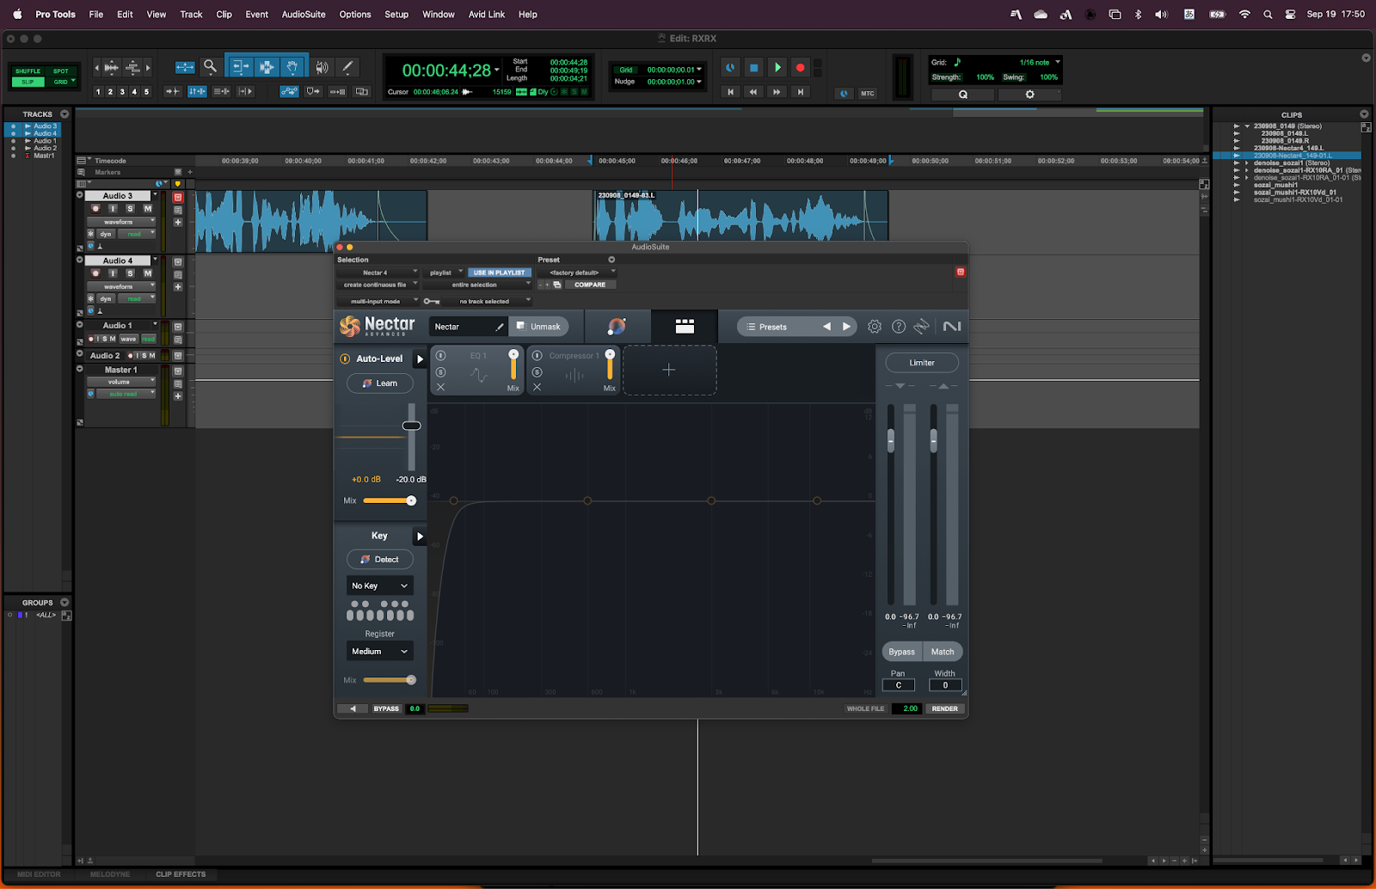Remove the Compressor 1 module with X
The height and width of the screenshot is (889, 1376).
[x=537, y=388]
